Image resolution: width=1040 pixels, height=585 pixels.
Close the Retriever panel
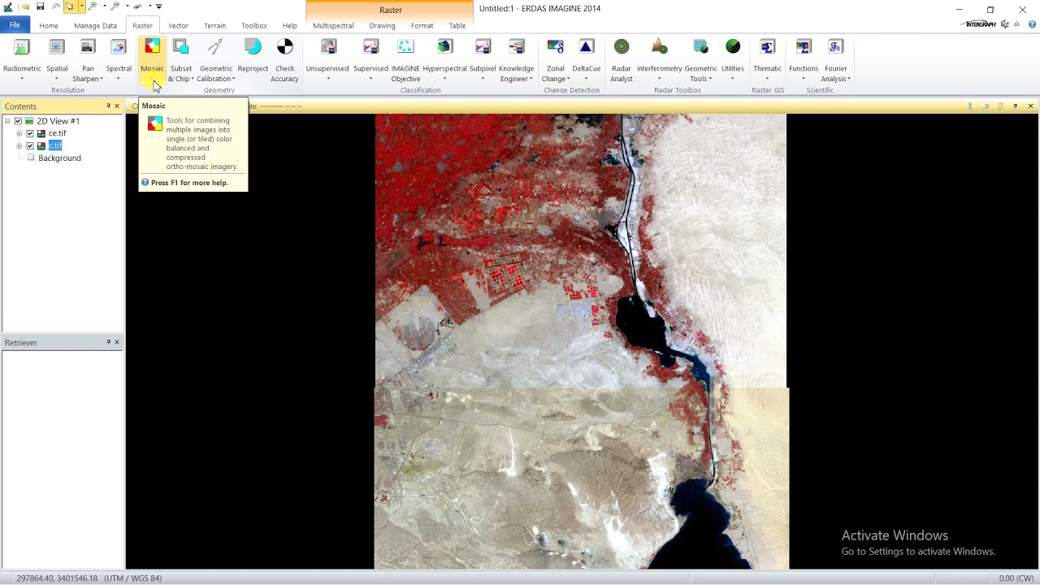point(116,342)
